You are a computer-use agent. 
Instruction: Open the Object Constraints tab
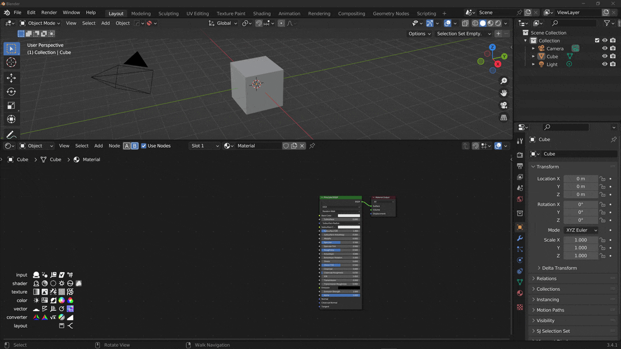click(x=520, y=271)
